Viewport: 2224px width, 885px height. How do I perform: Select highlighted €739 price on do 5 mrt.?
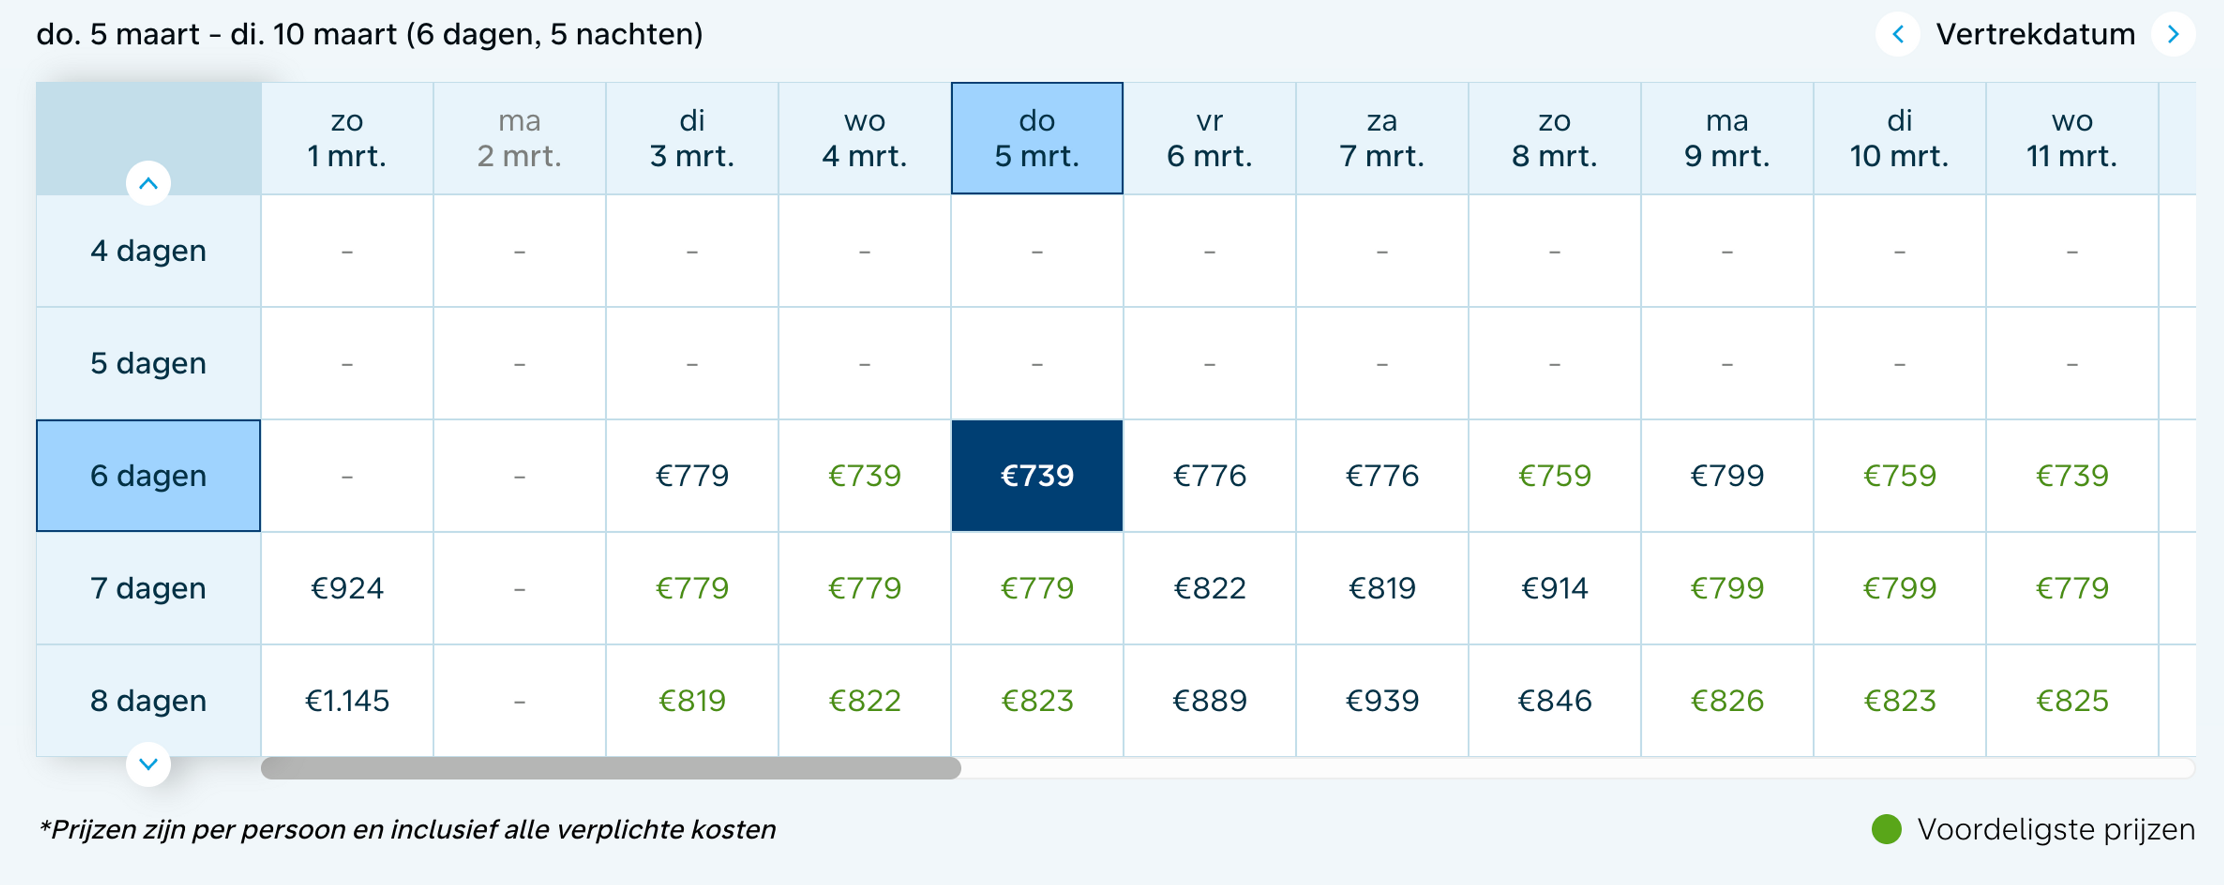[x=1036, y=476]
